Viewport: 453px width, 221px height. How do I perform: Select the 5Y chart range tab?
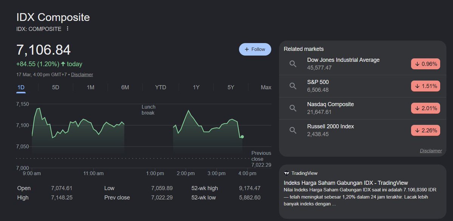(x=231, y=87)
